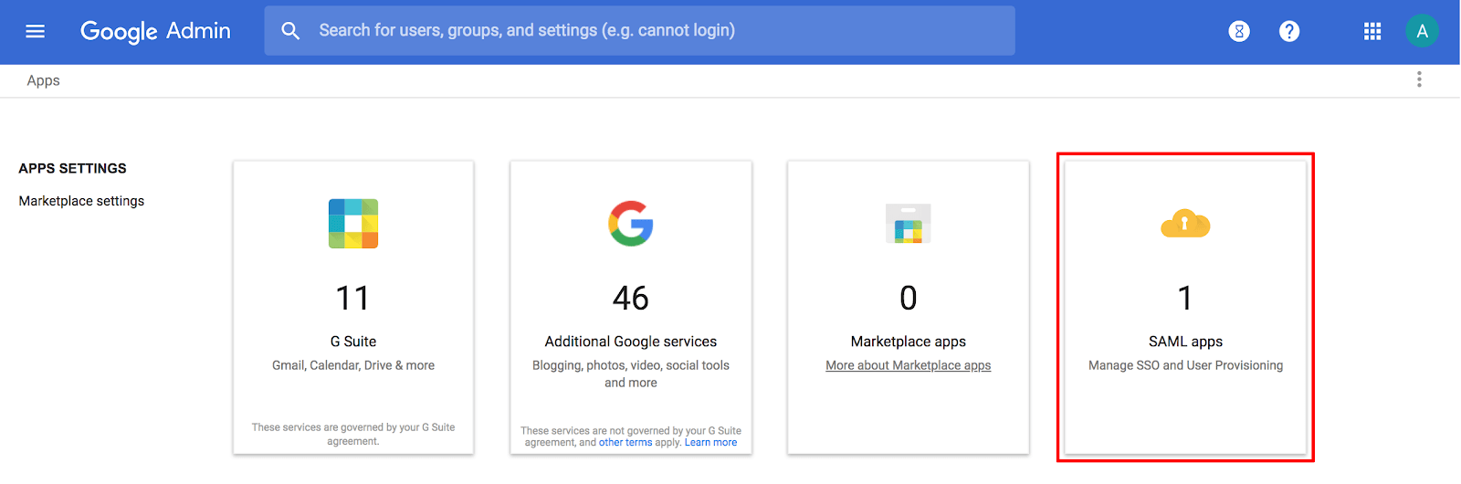Viewport: 1461px width, 484px height.
Task: Open the hamburger main menu
Action: point(36,31)
